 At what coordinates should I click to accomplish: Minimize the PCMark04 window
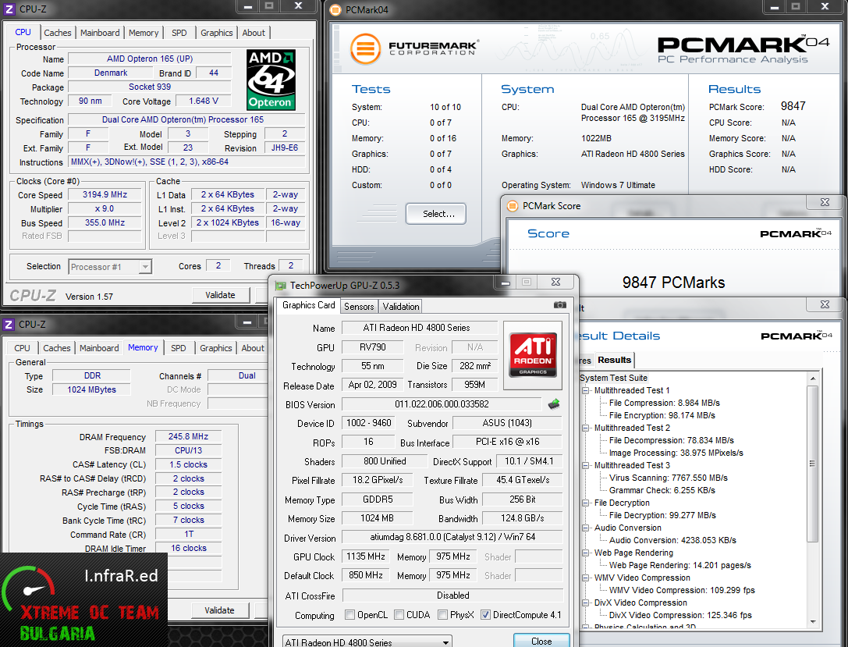point(775,7)
